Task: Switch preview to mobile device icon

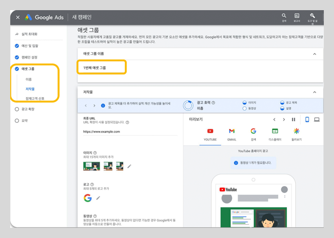Action: [307, 120]
